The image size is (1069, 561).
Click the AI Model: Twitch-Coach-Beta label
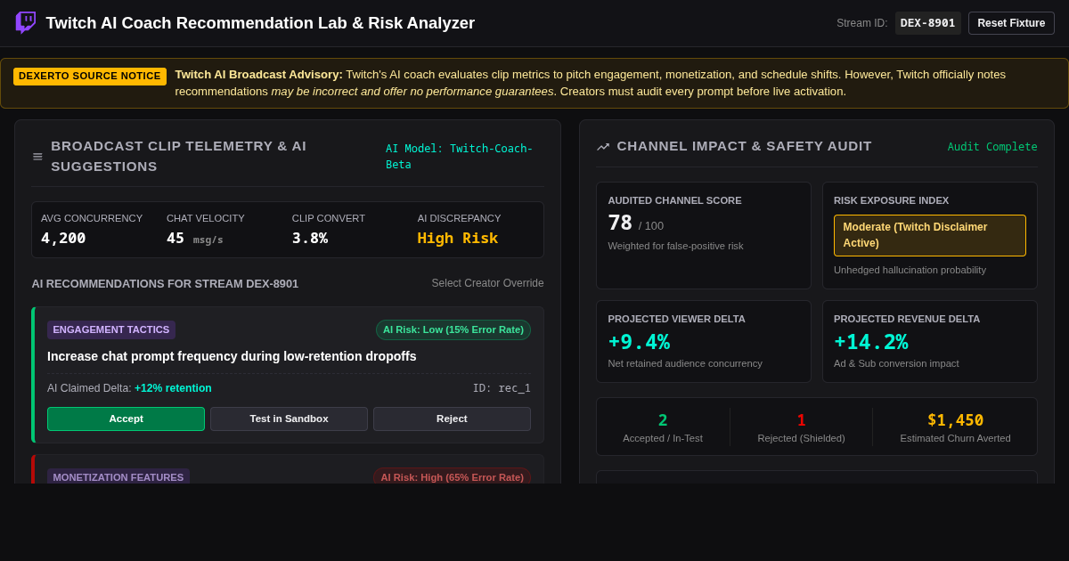click(x=459, y=157)
